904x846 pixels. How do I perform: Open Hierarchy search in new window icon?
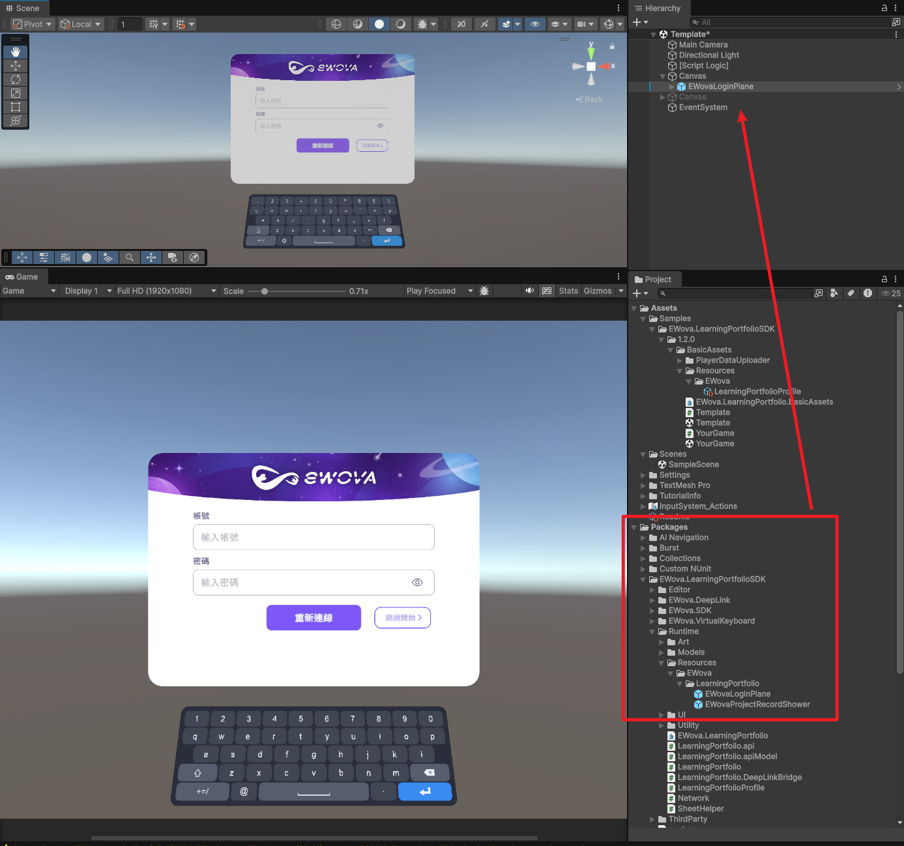896,22
